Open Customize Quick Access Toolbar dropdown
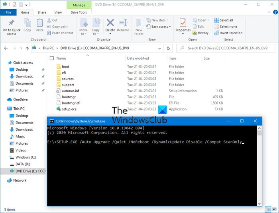The height and width of the screenshot is (213, 279). coord(26,5)
